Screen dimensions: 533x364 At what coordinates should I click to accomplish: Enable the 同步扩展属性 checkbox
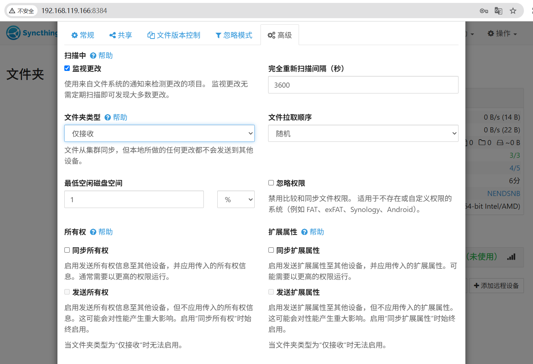pos(271,250)
